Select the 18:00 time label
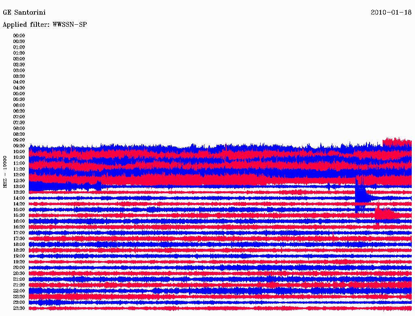Image resolution: width=415 pixels, height=316 pixels. (x=19, y=245)
